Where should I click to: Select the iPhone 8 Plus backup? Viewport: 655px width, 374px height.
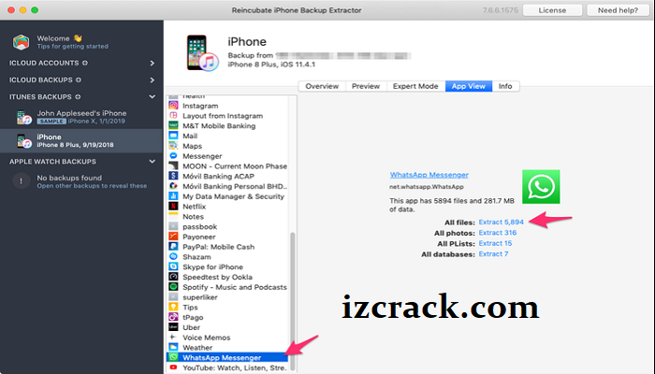pyautogui.click(x=81, y=140)
